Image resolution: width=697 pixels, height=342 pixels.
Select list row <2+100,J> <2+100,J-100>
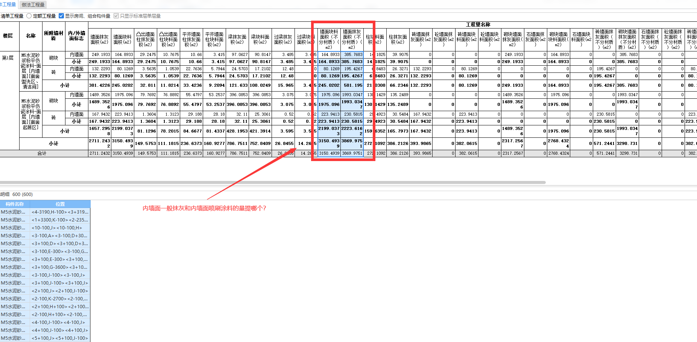pos(45,291)
